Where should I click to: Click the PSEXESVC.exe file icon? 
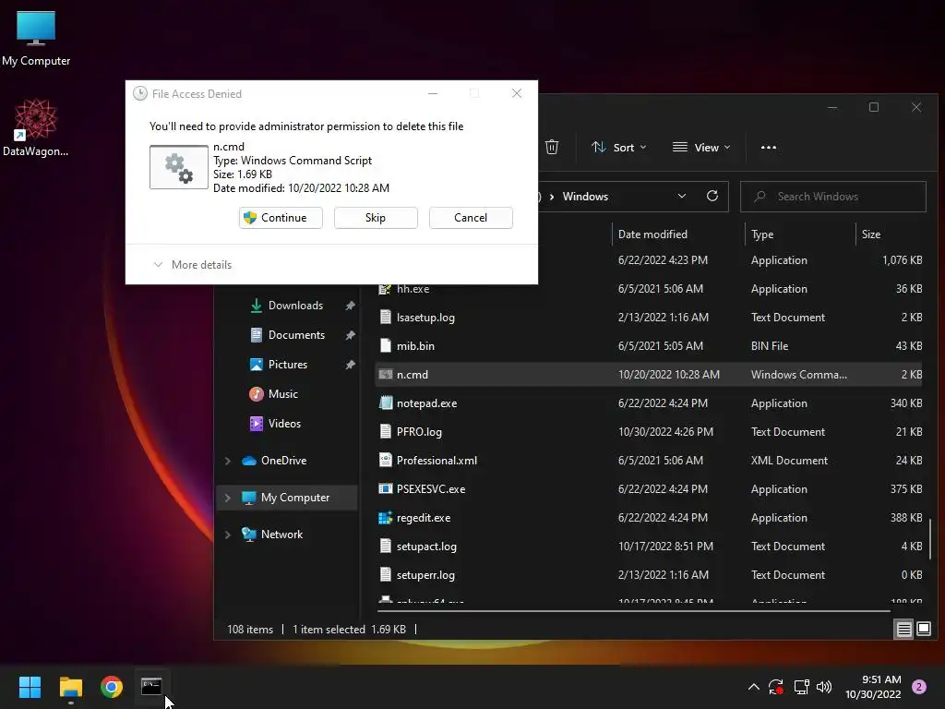click(x=385, y=489)
